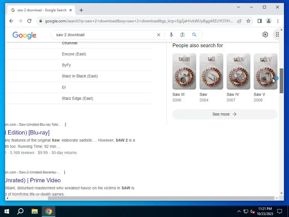
Task: Select the SyFy channel row
Action: 78,65
